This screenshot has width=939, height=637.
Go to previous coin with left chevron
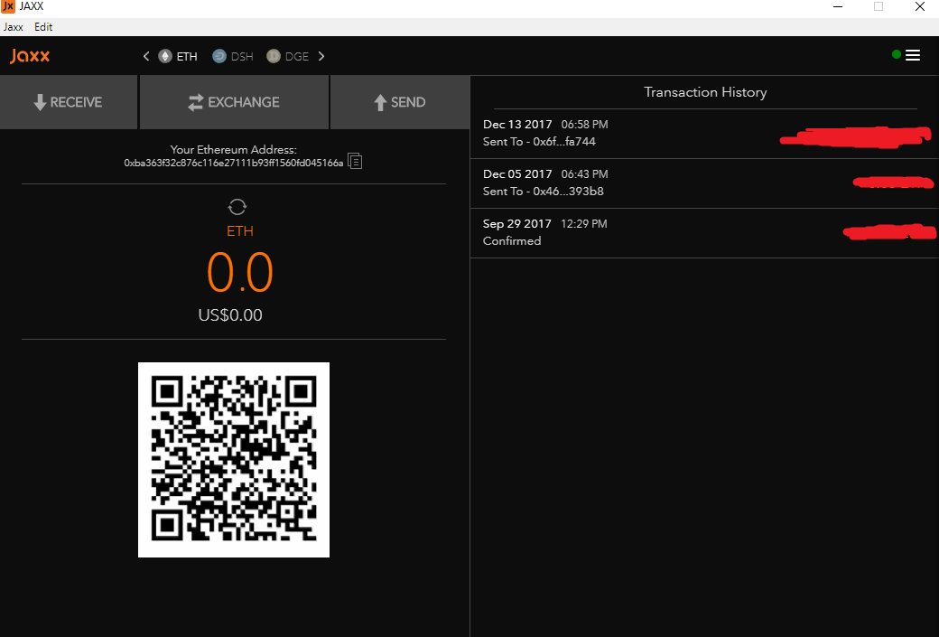146,56
